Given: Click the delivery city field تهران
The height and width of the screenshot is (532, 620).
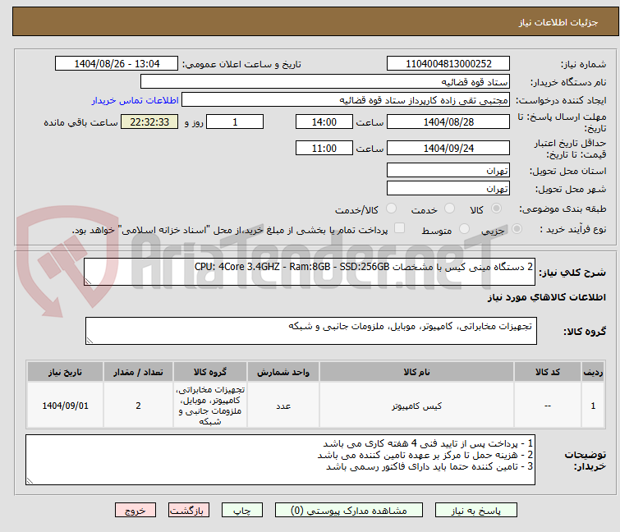Looking at the screenshot, I should click(x=448, y=189).
